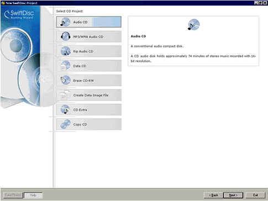Minimize the SwiftDisc window
The height and width of the screenshot is (201, 268).
(x=256, y=3)
